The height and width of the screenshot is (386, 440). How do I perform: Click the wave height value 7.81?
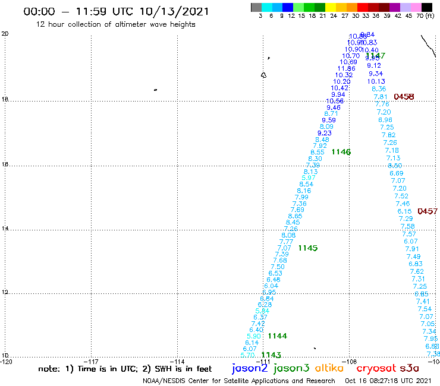[x=380, y=97]
